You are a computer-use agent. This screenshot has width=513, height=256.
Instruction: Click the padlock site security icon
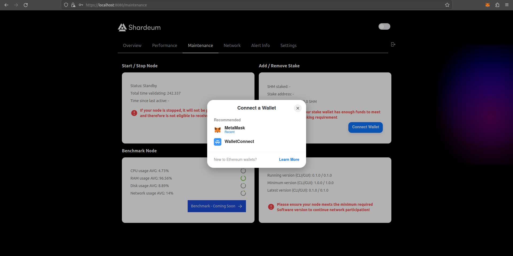point(73,5)
